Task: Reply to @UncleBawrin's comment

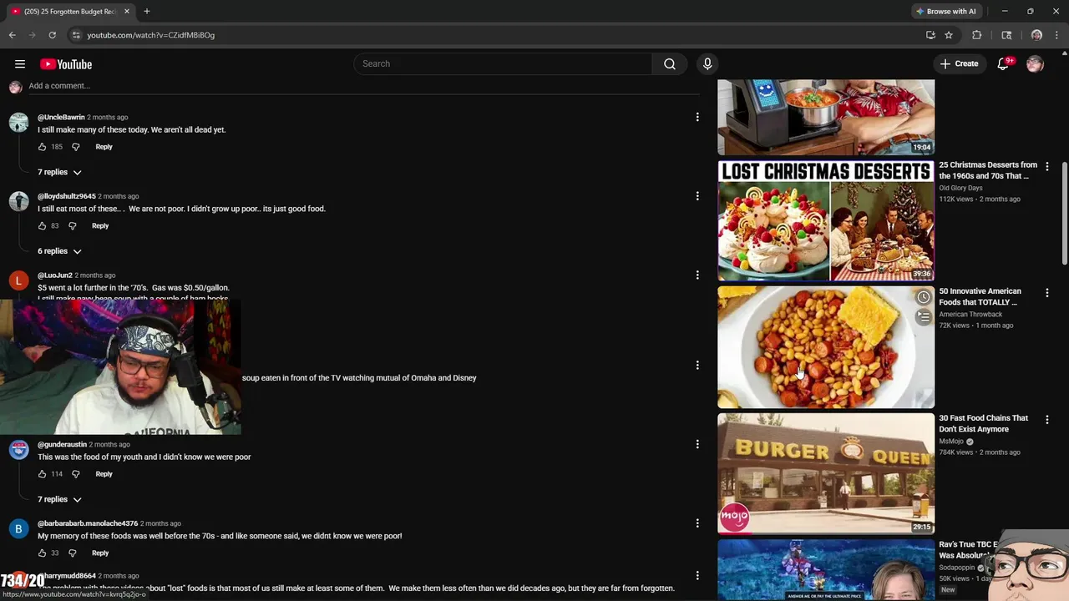Action: tap(104, 147)
